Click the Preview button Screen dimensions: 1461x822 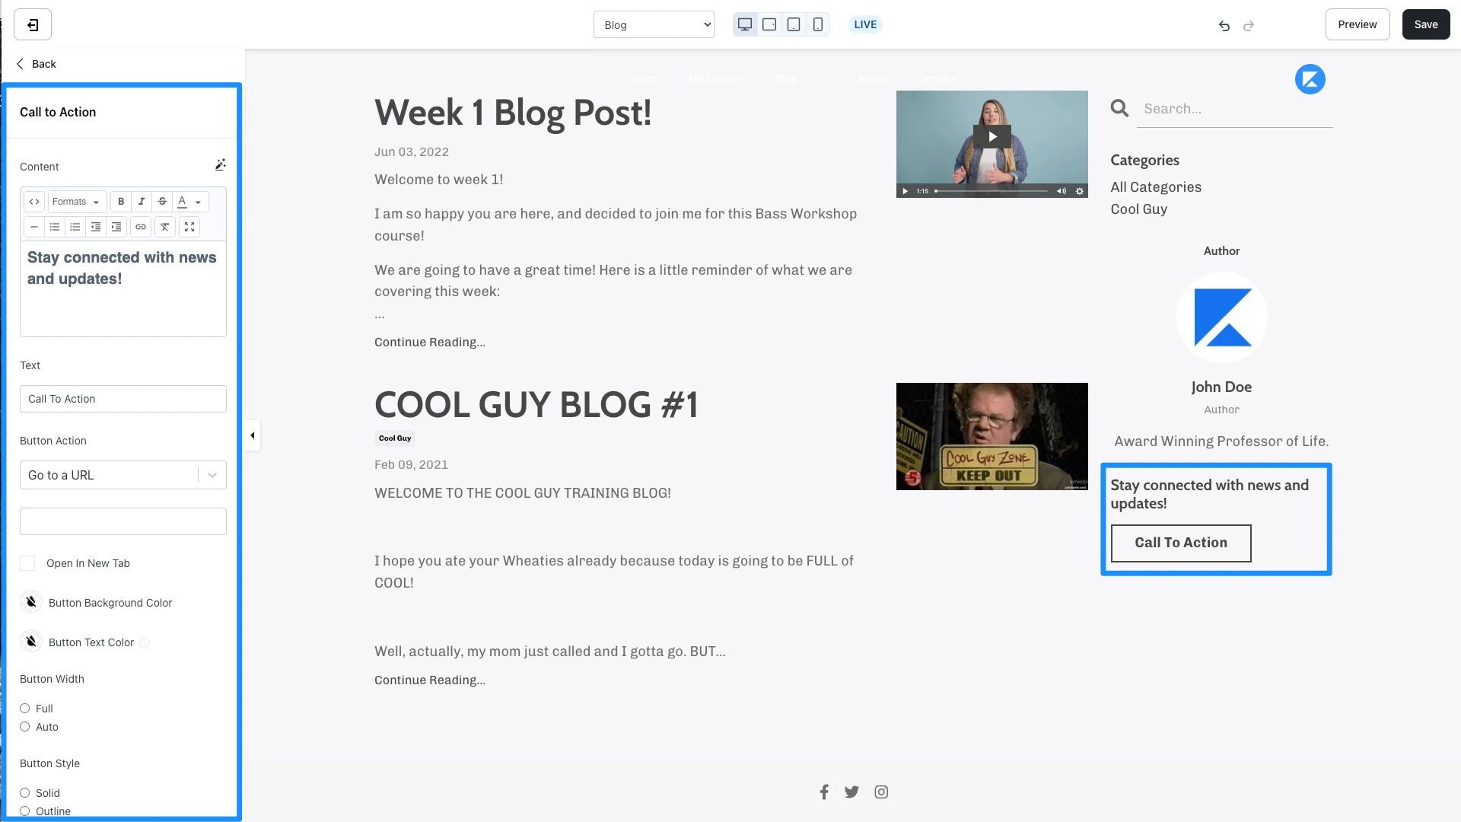[x=1357, y=24]
